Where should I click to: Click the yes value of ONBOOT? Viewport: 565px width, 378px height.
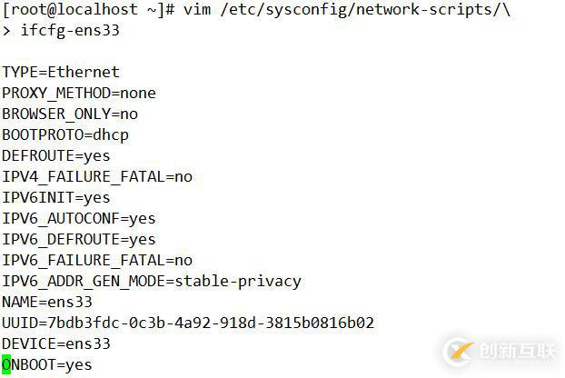point(79,365)
